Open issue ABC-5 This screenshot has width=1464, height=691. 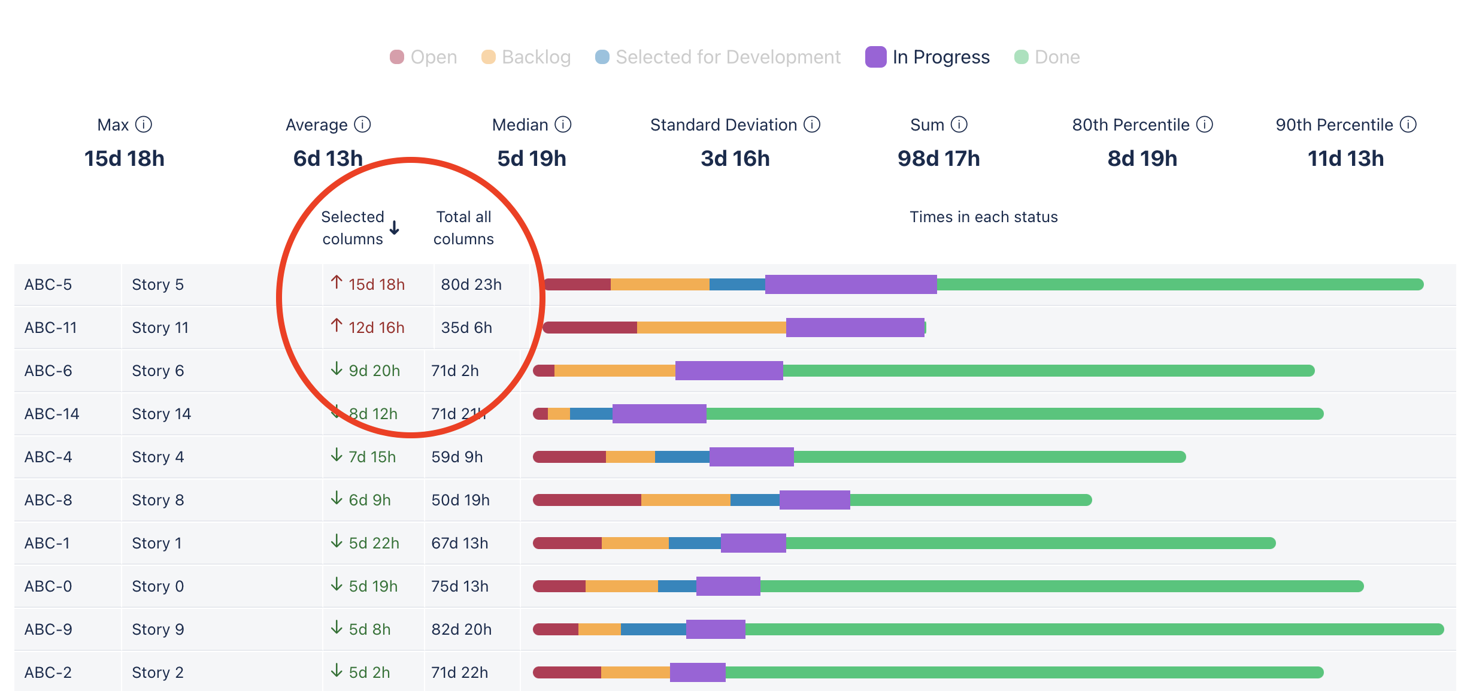coord(48,284)
